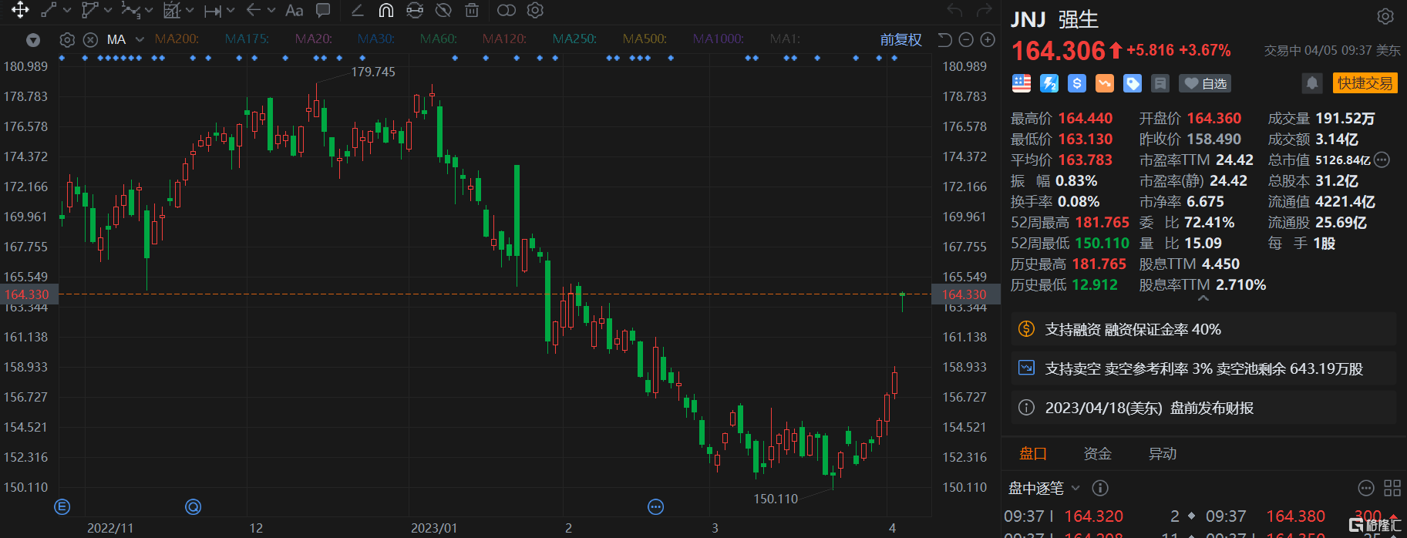This screenshot has height=538, width=1407.
Task: Expand range ruler tool dropdown
Action: pos(231,10)
